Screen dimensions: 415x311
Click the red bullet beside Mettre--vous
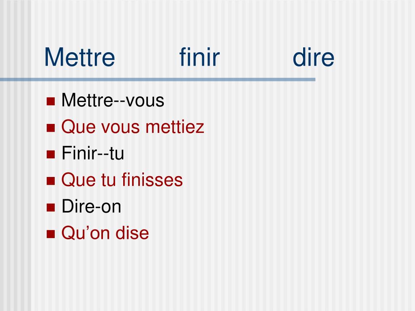[x=51, y=101]
